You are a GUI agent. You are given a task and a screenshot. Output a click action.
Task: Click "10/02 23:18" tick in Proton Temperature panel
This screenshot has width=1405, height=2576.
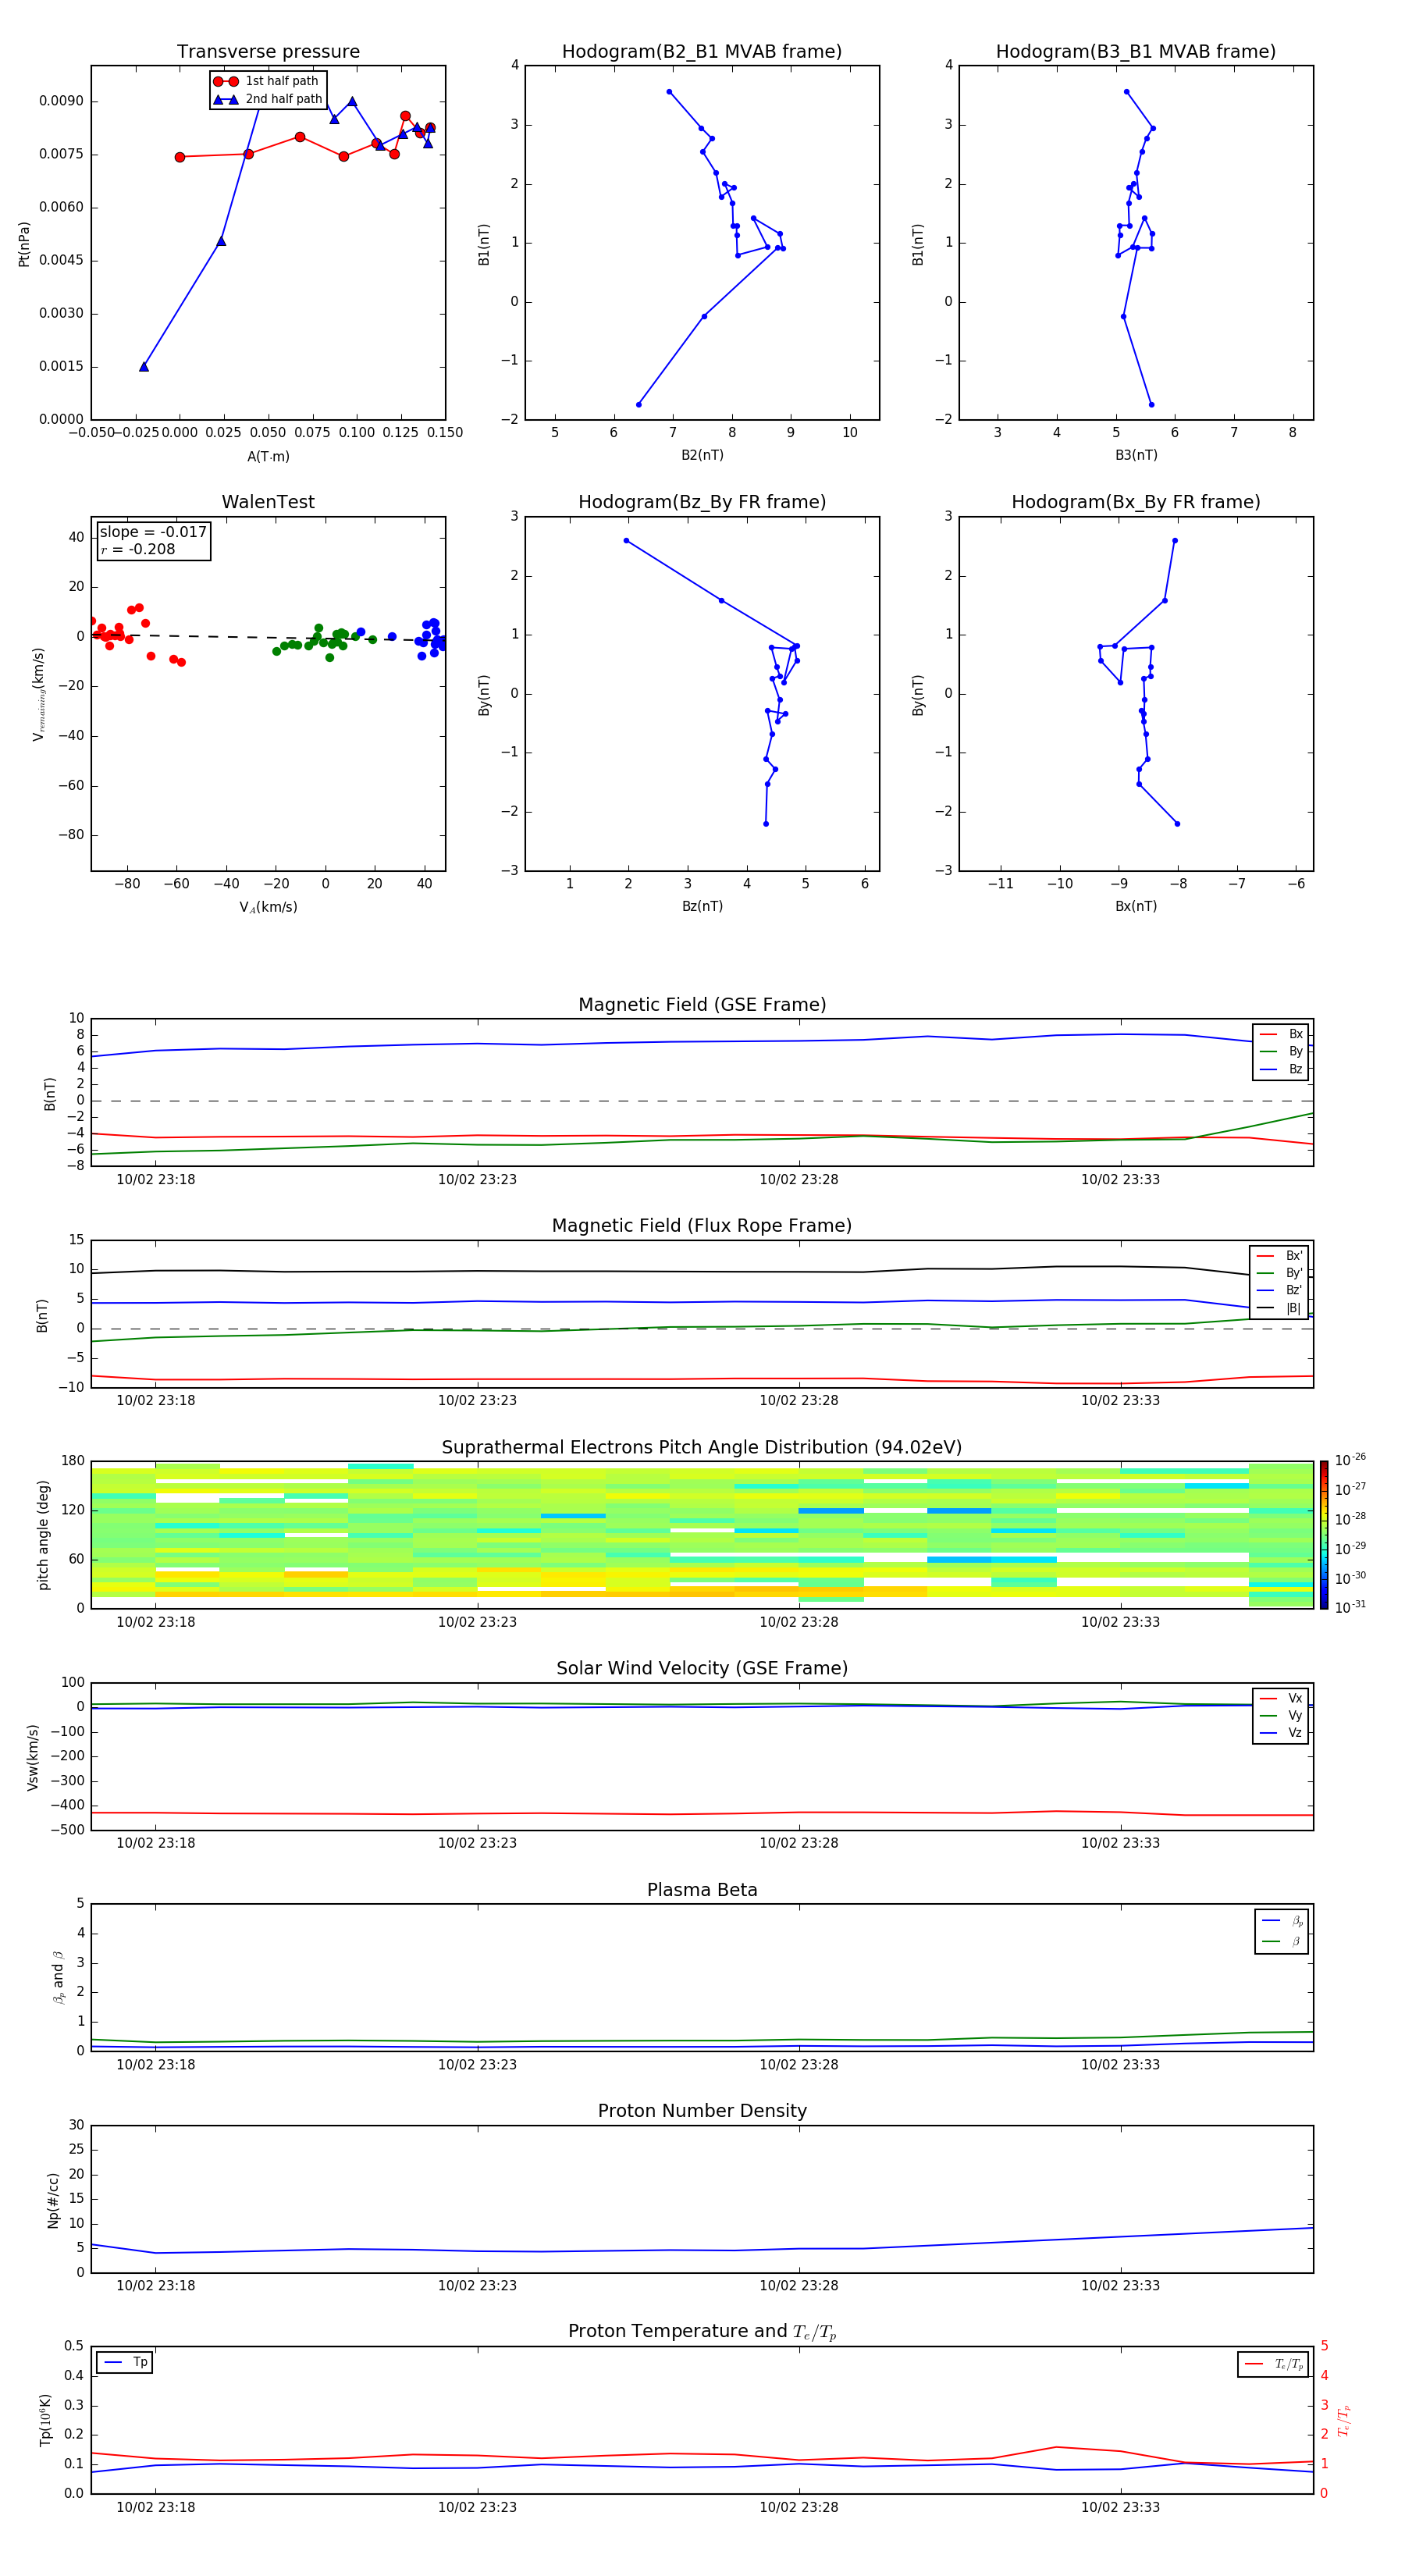(156, 2507)
